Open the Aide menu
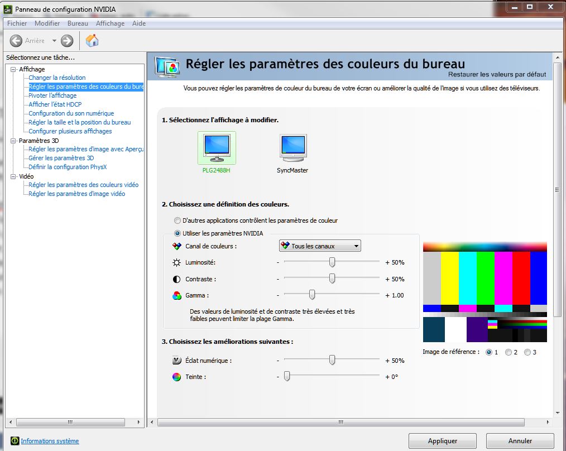This screenshot has width=566, height=451. pos(139,23)
